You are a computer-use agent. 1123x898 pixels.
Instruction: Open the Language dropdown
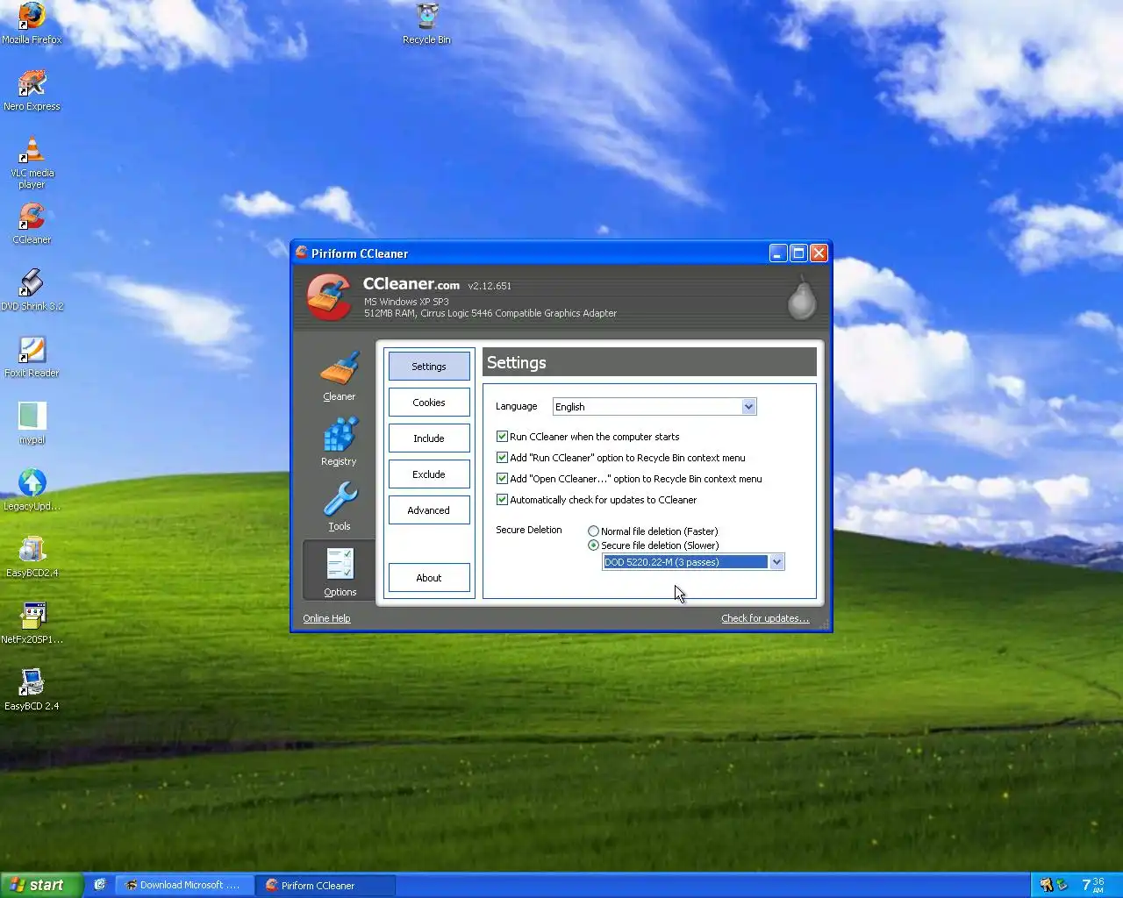point(654,407)
